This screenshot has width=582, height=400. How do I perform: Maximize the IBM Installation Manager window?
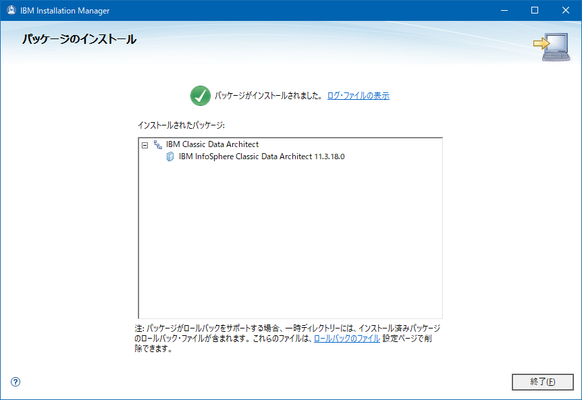[x=535, y=10]
